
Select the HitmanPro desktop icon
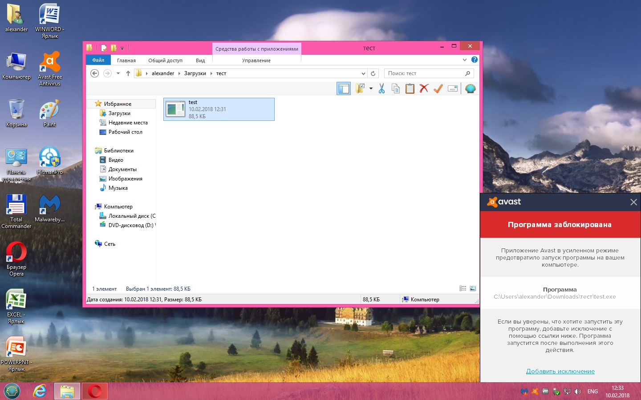[x=50, y=161]
